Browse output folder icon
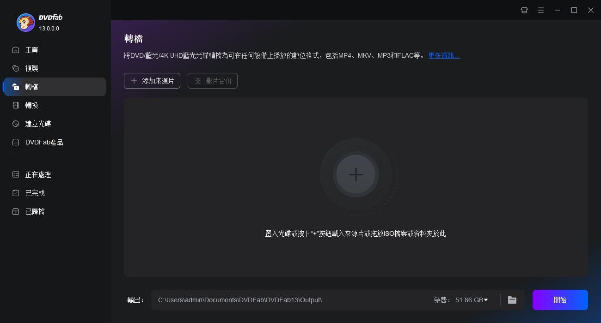 coord(512,300)
